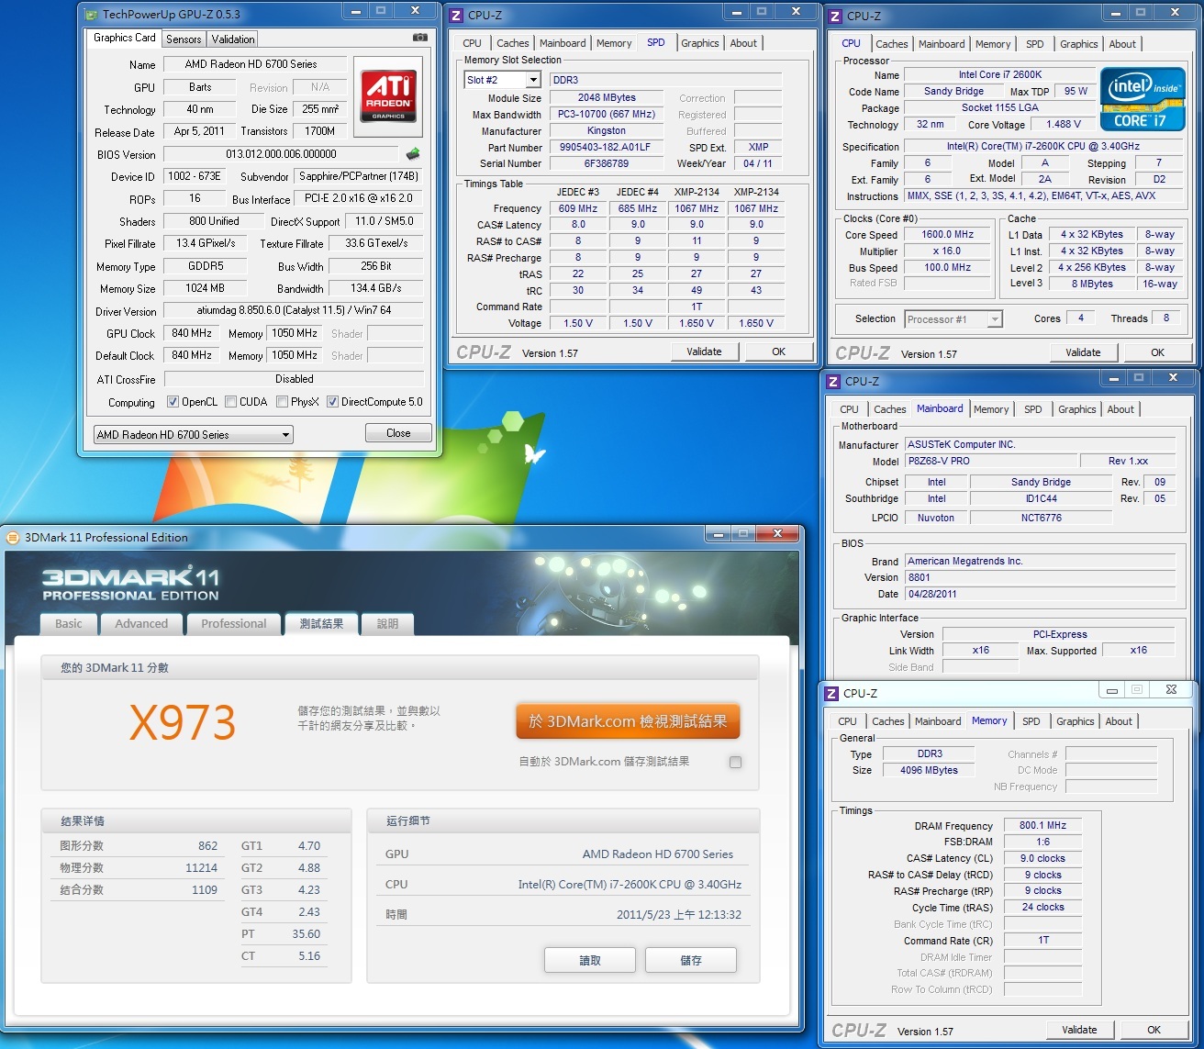Click the CPU-Z icon on the SPD window title bar
Image resolution: width=1204 pixels, height=1049 pixels.
[456, 16]
